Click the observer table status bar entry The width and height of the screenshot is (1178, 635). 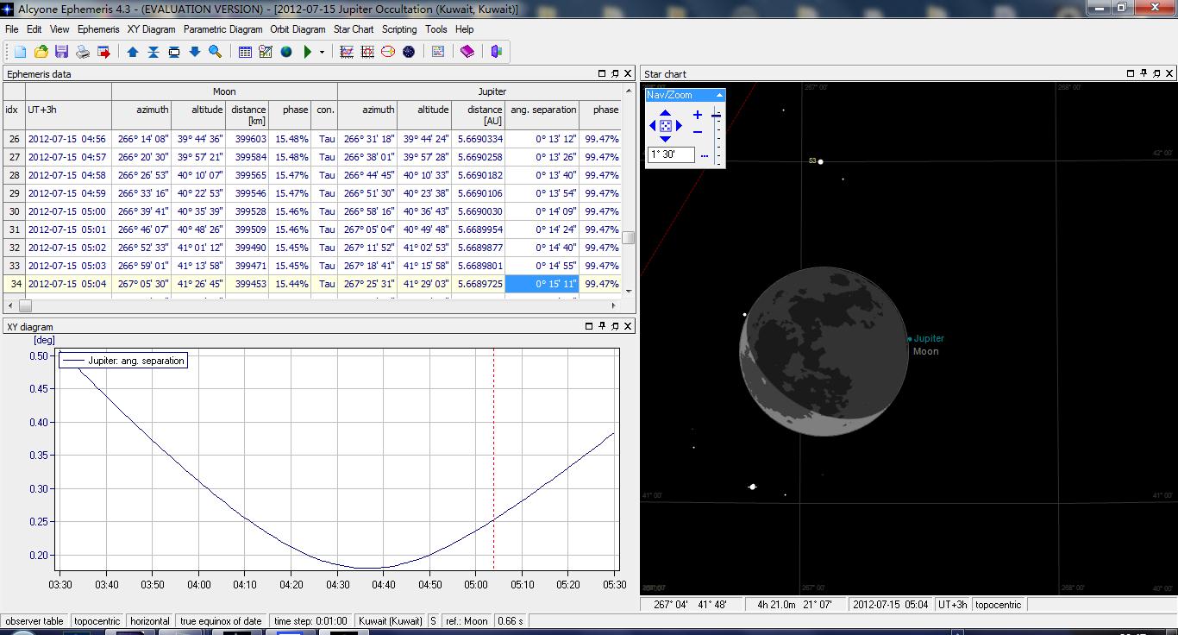(x=34, y=621)
